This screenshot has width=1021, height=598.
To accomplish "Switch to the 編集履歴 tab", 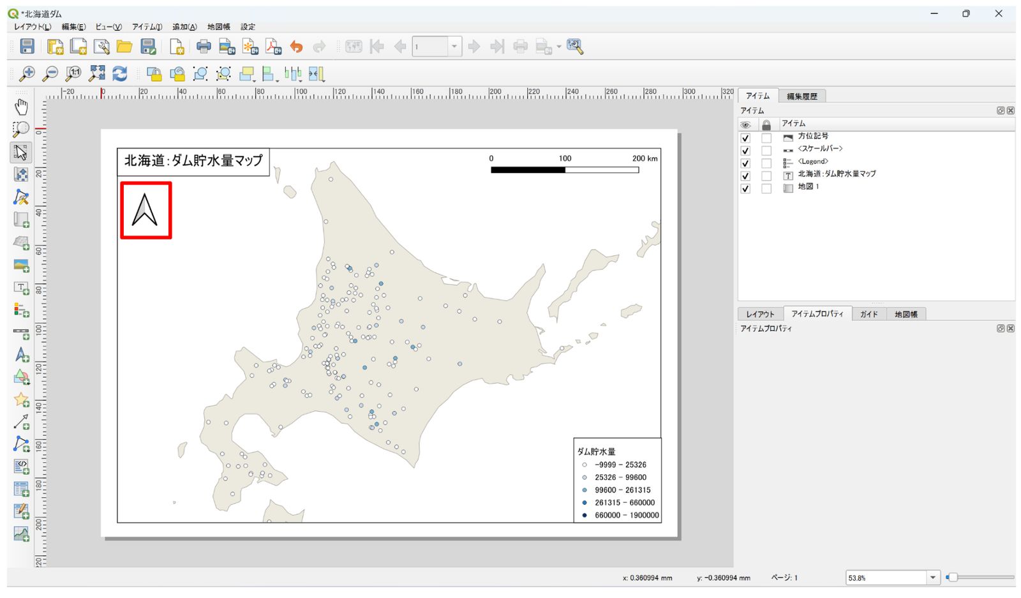I will [x=802, y=96].
